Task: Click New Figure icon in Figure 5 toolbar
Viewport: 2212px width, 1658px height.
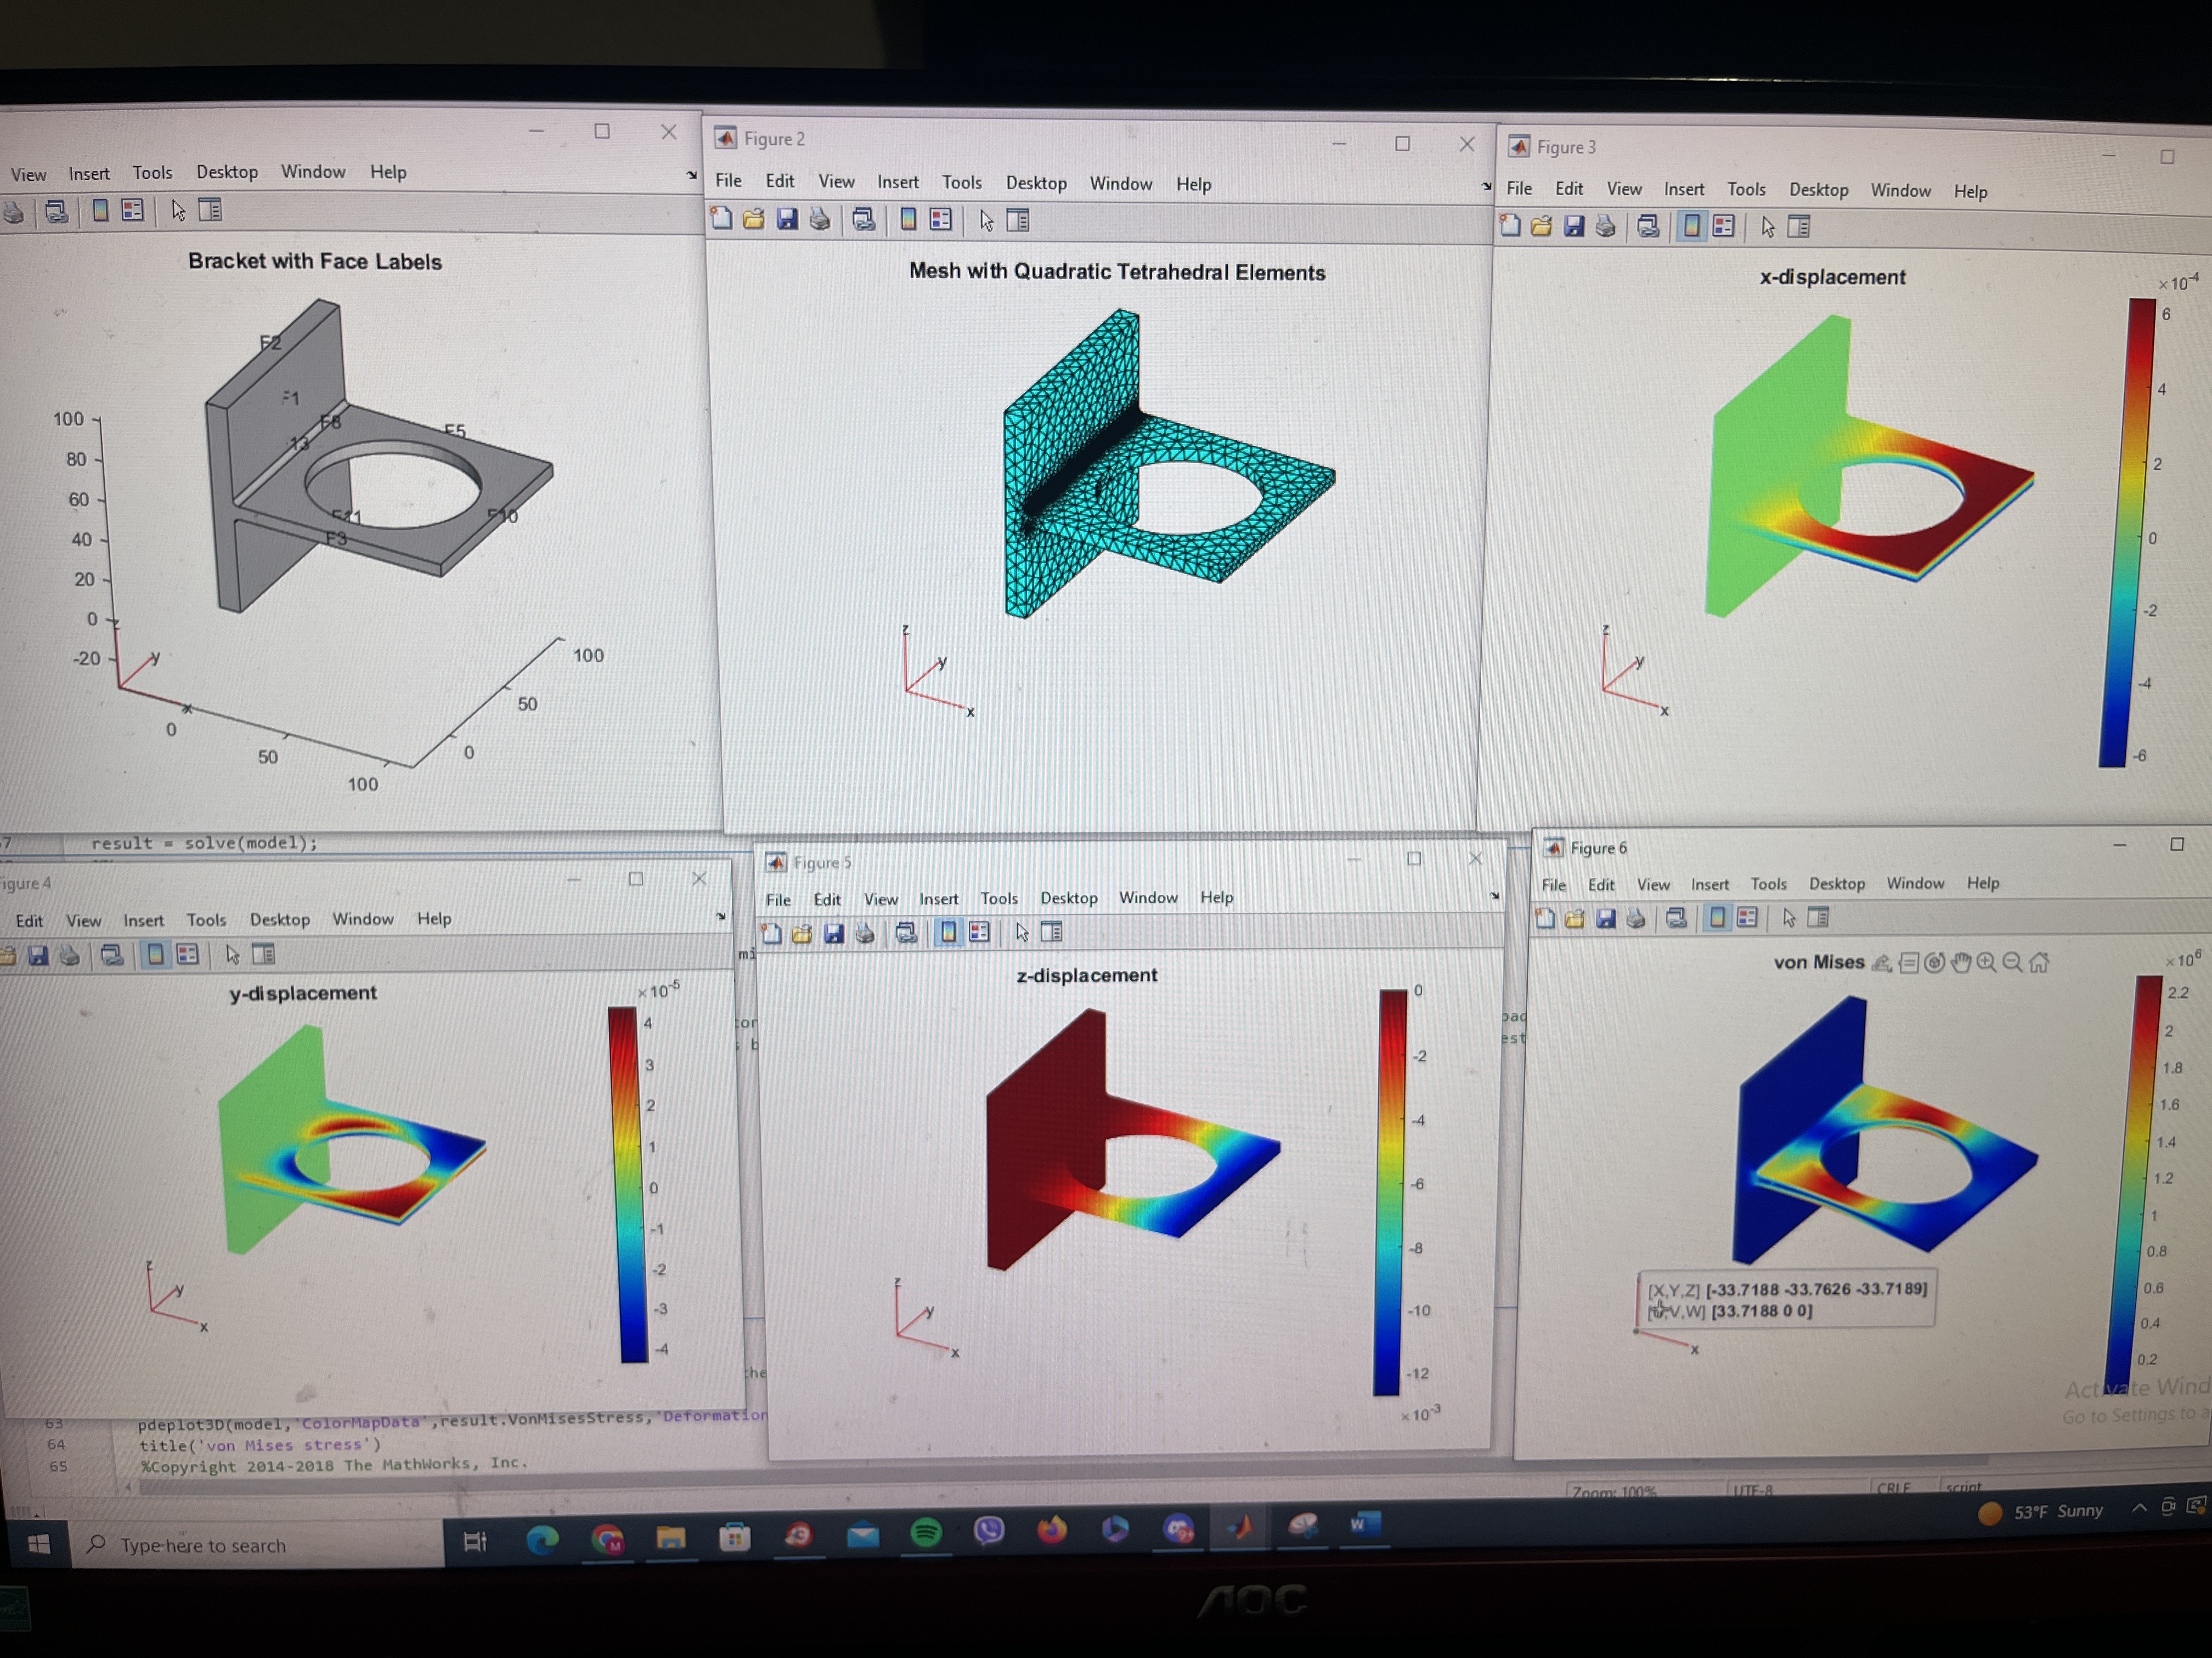Action: [771, 933]
